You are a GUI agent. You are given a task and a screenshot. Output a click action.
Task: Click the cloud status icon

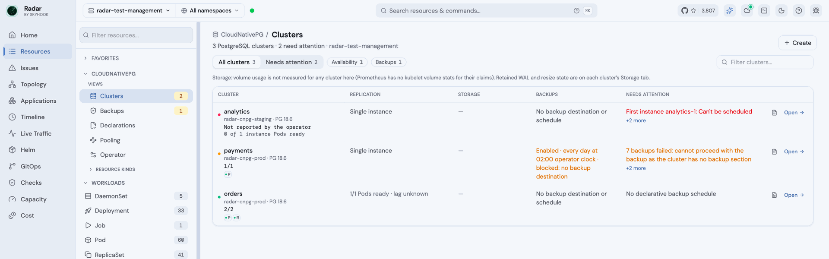(x=747, y=11)
